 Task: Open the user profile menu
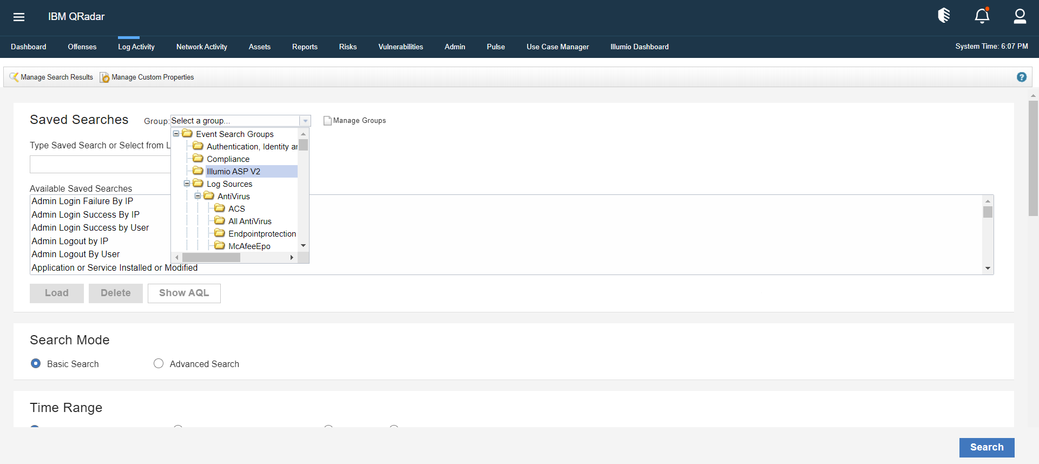tap(1020, 16)
